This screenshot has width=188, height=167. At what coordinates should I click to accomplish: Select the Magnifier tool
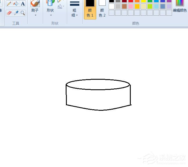click(x=23, y=13)
